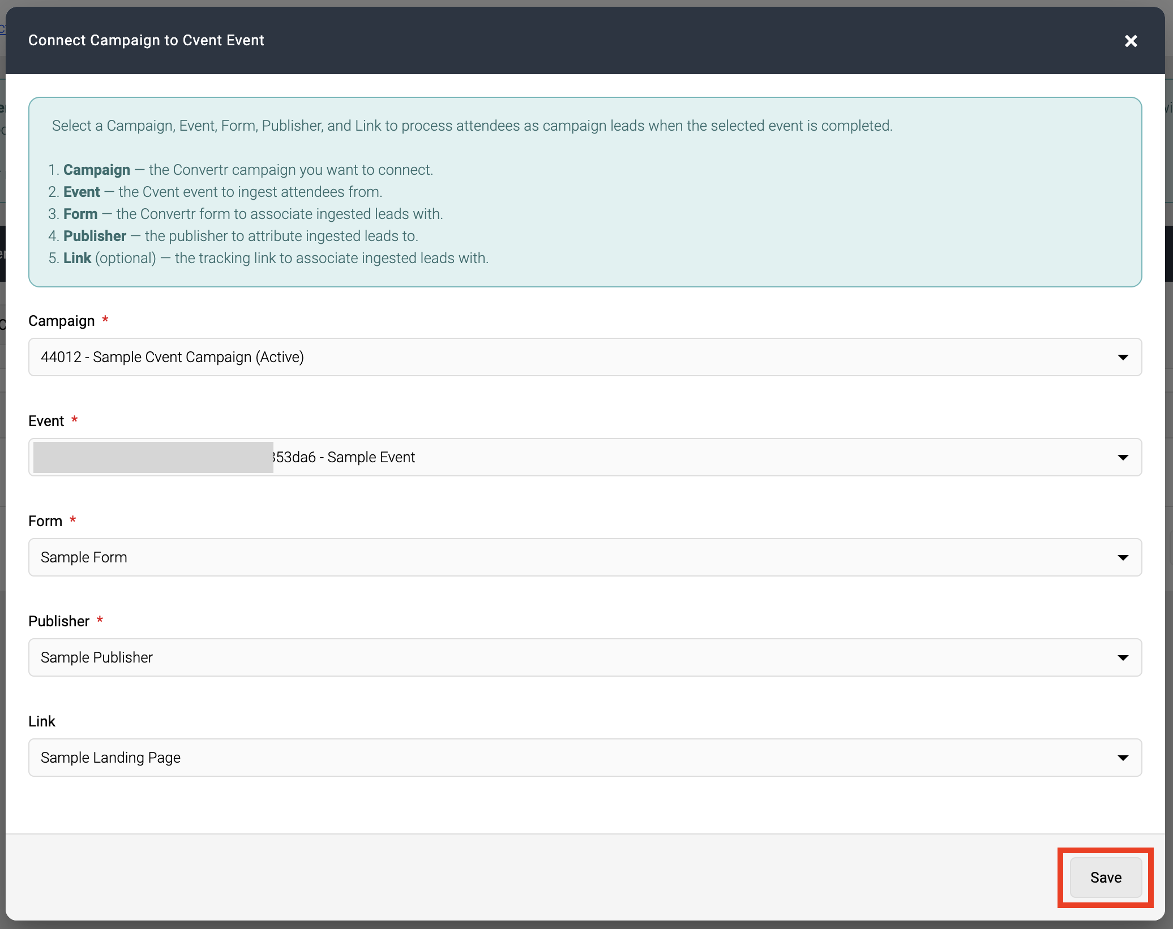Image resolution: width=1173 pixels, height=929 pixels.
Task: Expand the Link dropdown showing Sample Landing Page
Action: [x=585, y=758]
